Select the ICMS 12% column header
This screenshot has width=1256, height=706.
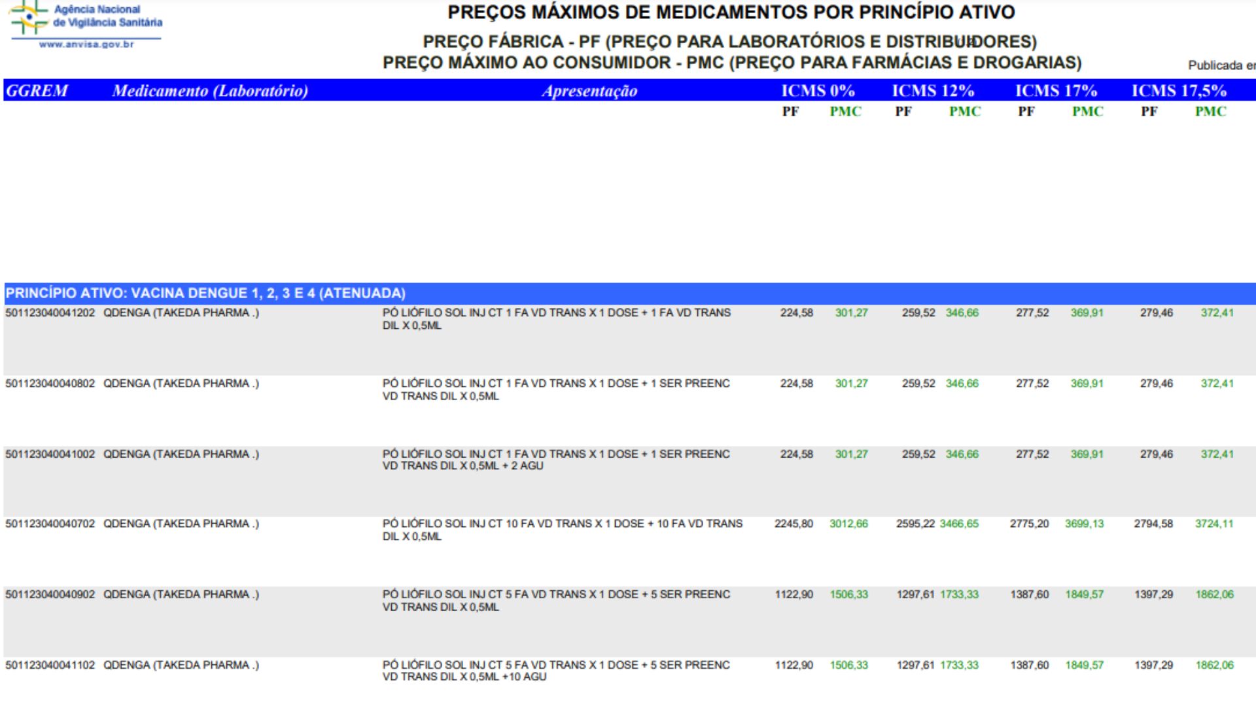click(933, 91)
